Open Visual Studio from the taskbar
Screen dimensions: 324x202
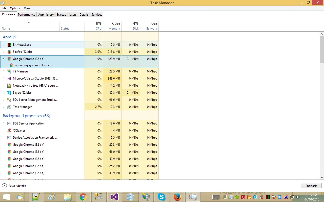coord(115,197)
